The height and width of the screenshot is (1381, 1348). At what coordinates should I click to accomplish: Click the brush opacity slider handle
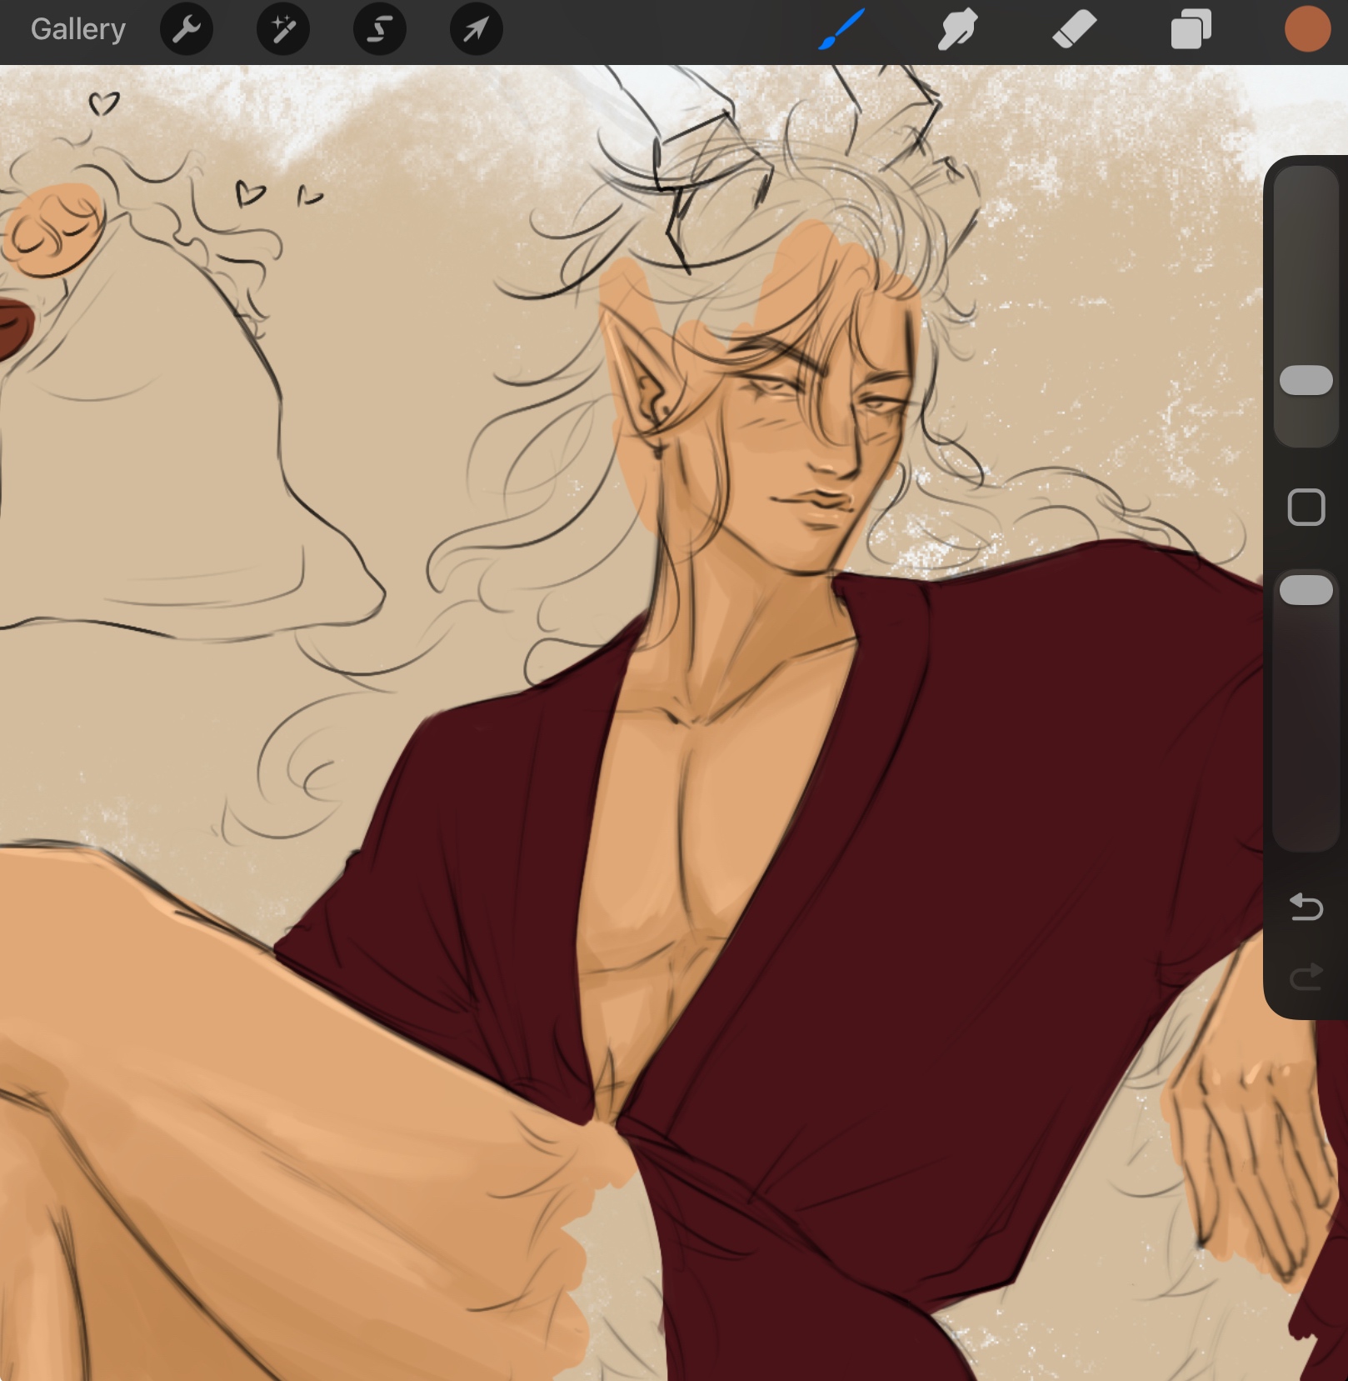point(1306,590)
